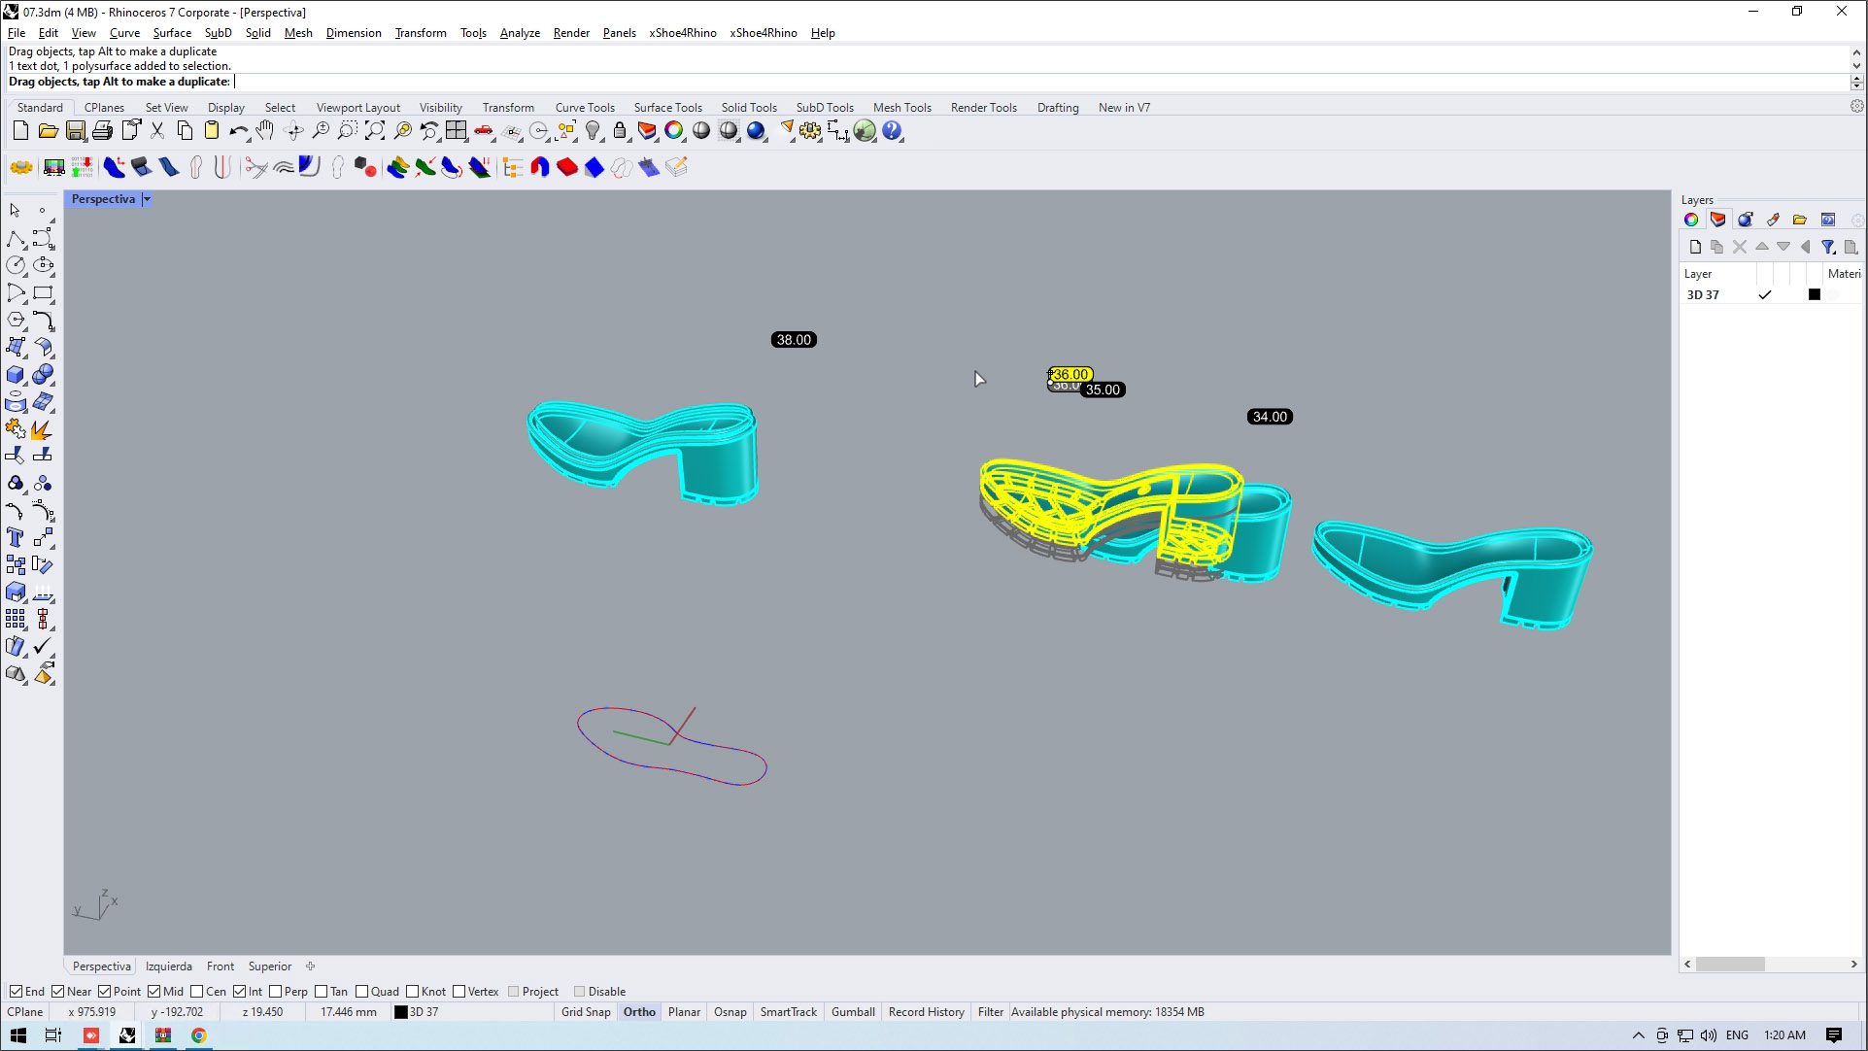The width and height of the screenshot is (1868, 1051).
Task: Open the layer filter funnel dropdown
Action: (x=1828, y=247)
